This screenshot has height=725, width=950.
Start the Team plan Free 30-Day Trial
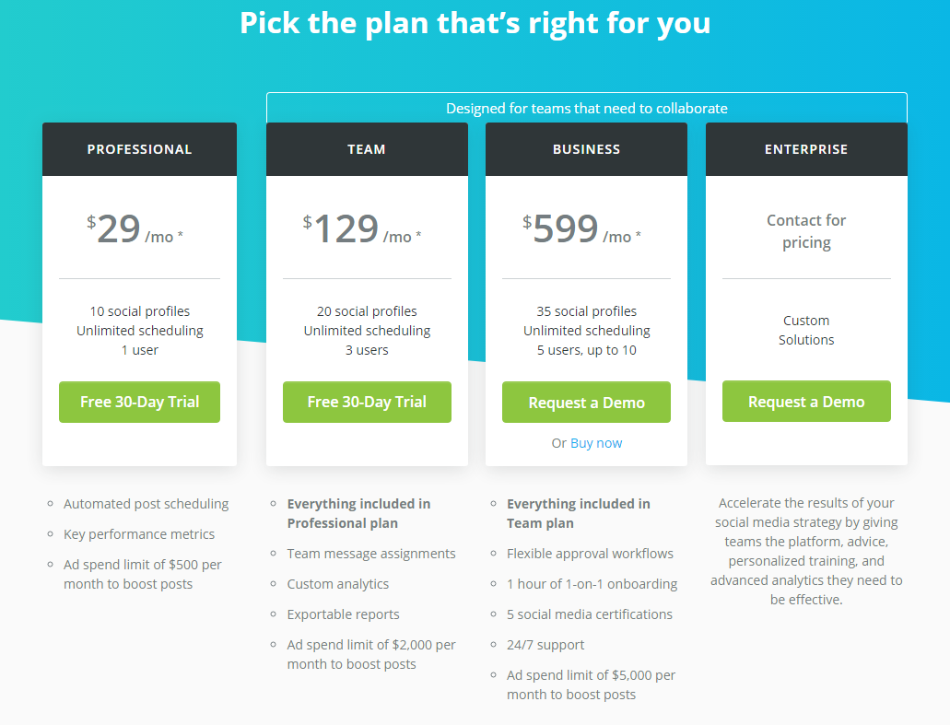click(367, 402)
